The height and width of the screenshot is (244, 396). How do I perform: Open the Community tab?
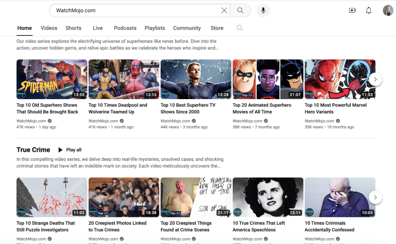(187, 28)
